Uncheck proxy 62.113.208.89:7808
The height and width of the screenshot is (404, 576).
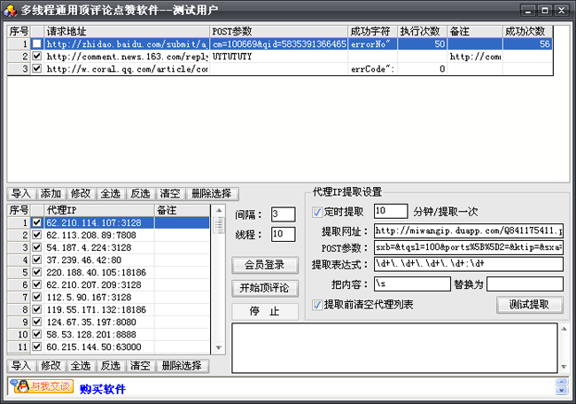pyautogui.click(x=36, y=235)
